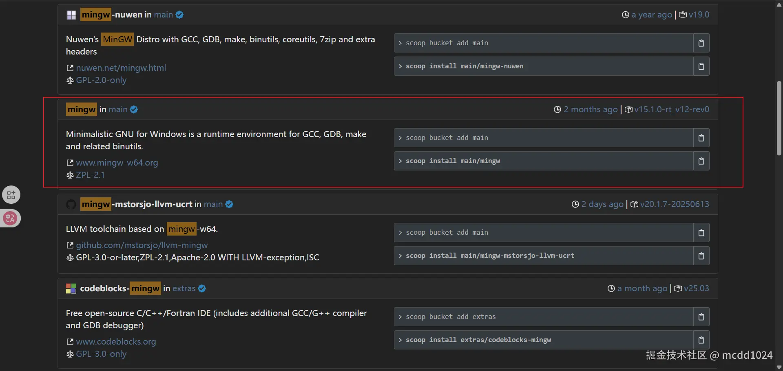Copy the 'scoop install main/mingw' command
The image size is (783, 371).
701,161
